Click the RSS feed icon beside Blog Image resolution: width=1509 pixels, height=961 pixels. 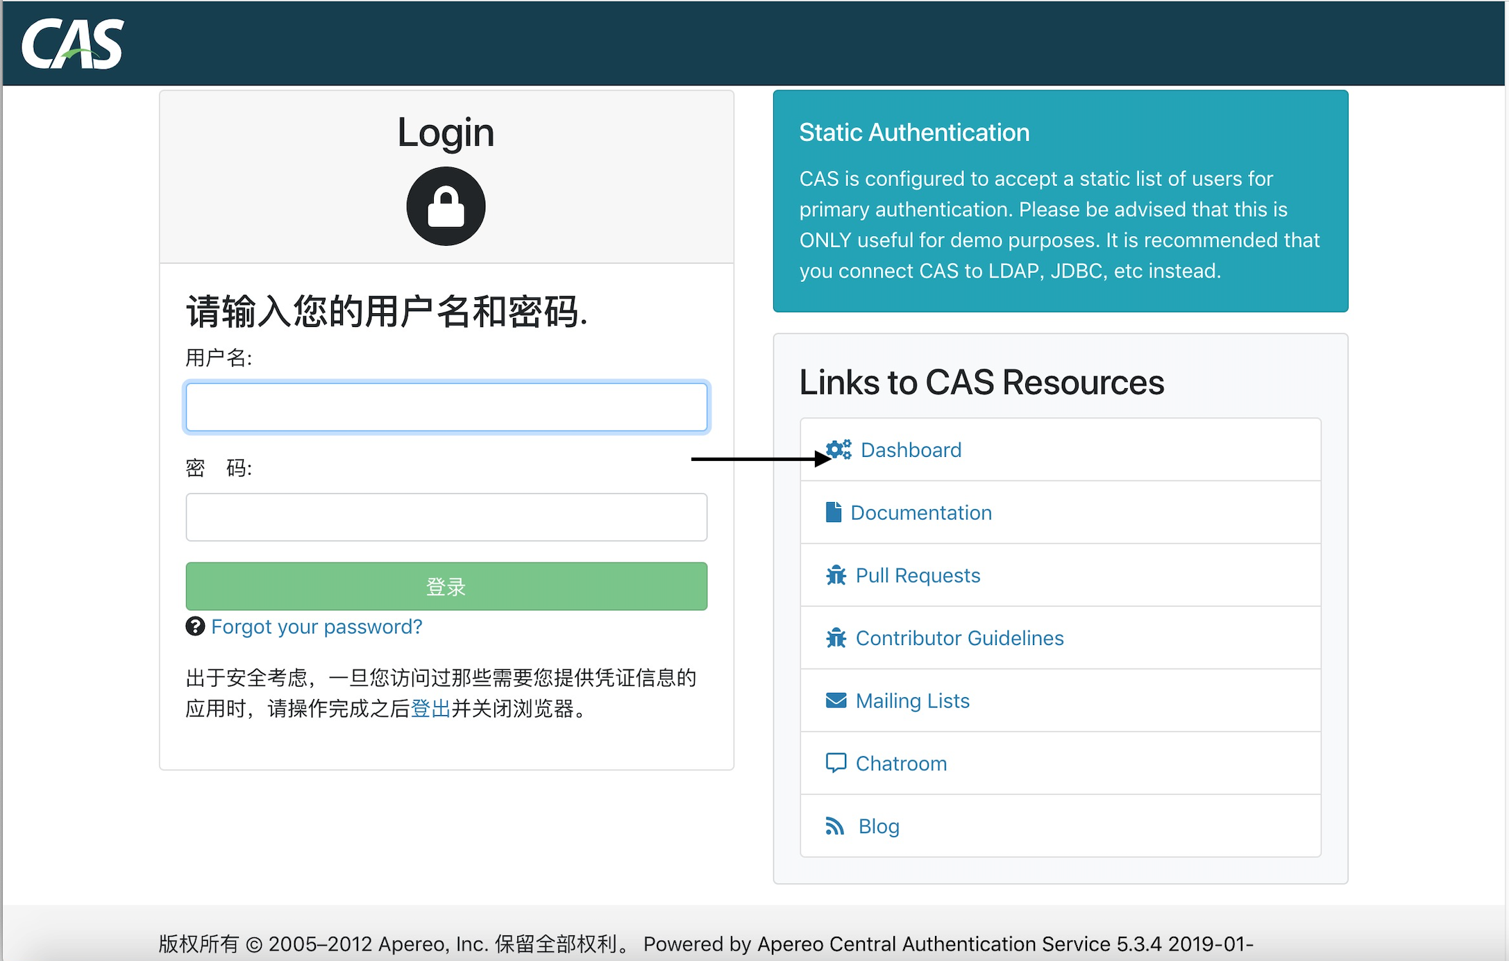tap(835, 826)
